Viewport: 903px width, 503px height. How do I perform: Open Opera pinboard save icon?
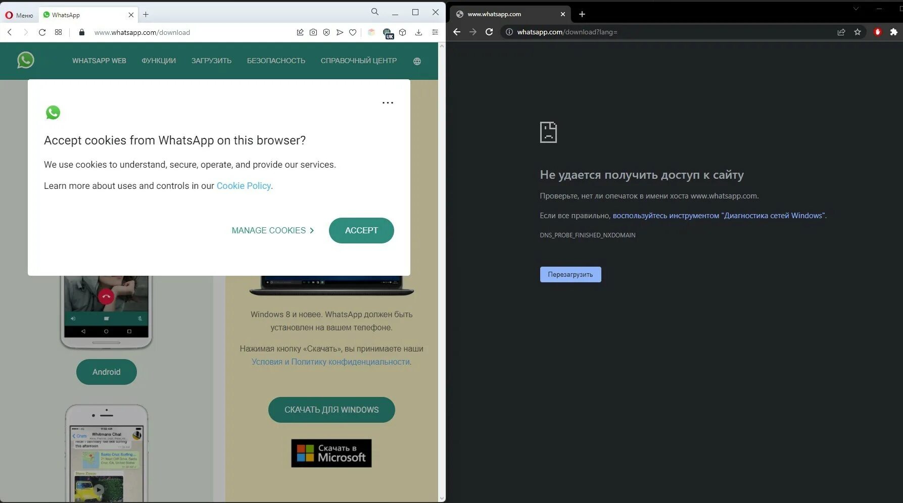(x=300, y=32)
